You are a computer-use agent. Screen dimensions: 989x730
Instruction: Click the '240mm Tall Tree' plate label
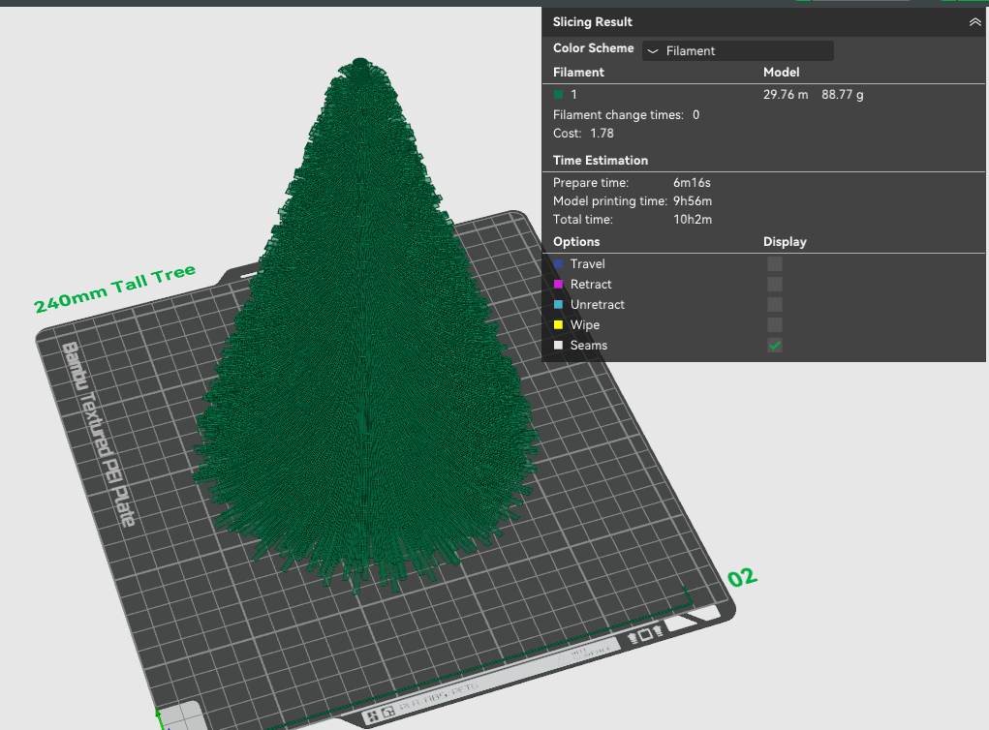point(115,289)
